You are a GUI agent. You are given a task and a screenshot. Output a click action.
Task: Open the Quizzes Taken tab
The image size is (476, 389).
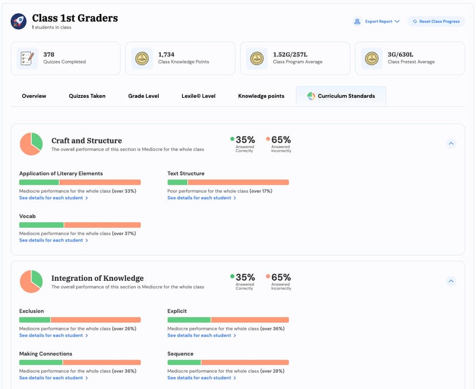[87, 96]
